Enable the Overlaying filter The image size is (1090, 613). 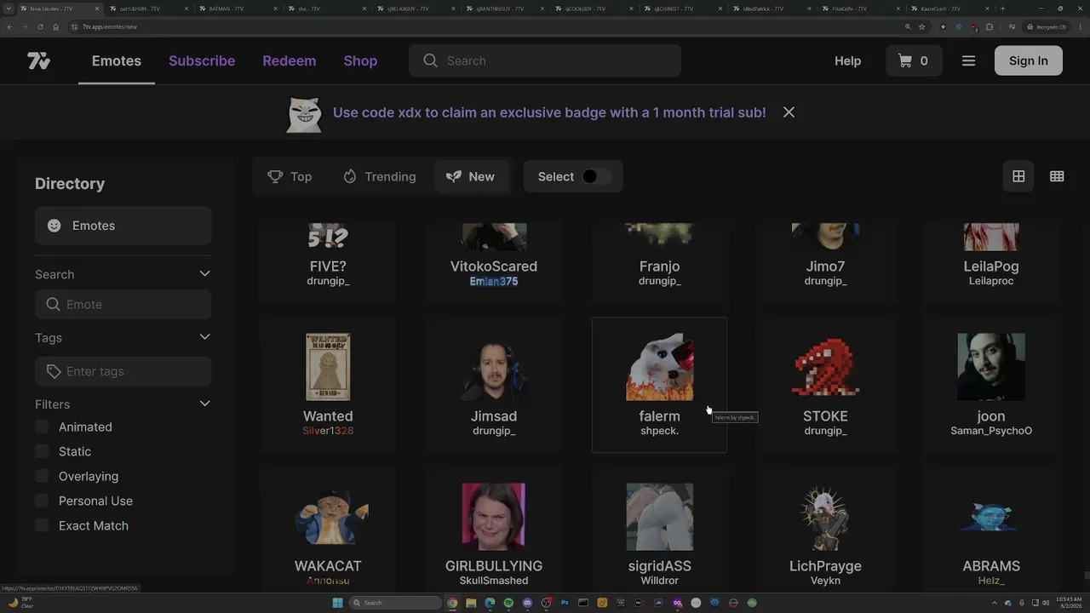42,476
